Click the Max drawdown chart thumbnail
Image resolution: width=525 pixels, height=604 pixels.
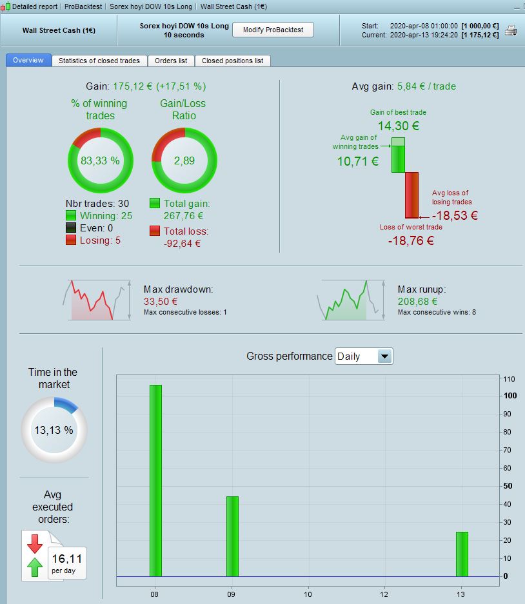(x=97, y=300)
